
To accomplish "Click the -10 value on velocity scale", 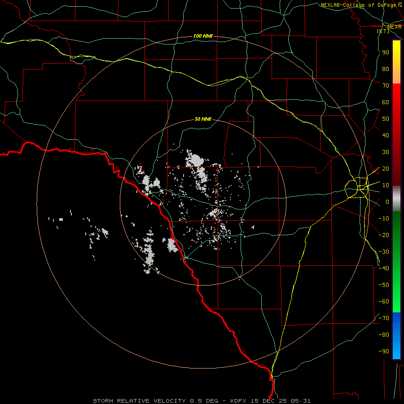I will 384,219.
